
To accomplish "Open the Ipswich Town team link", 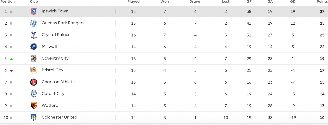I will pyautogui.click(x=55, y=11).
